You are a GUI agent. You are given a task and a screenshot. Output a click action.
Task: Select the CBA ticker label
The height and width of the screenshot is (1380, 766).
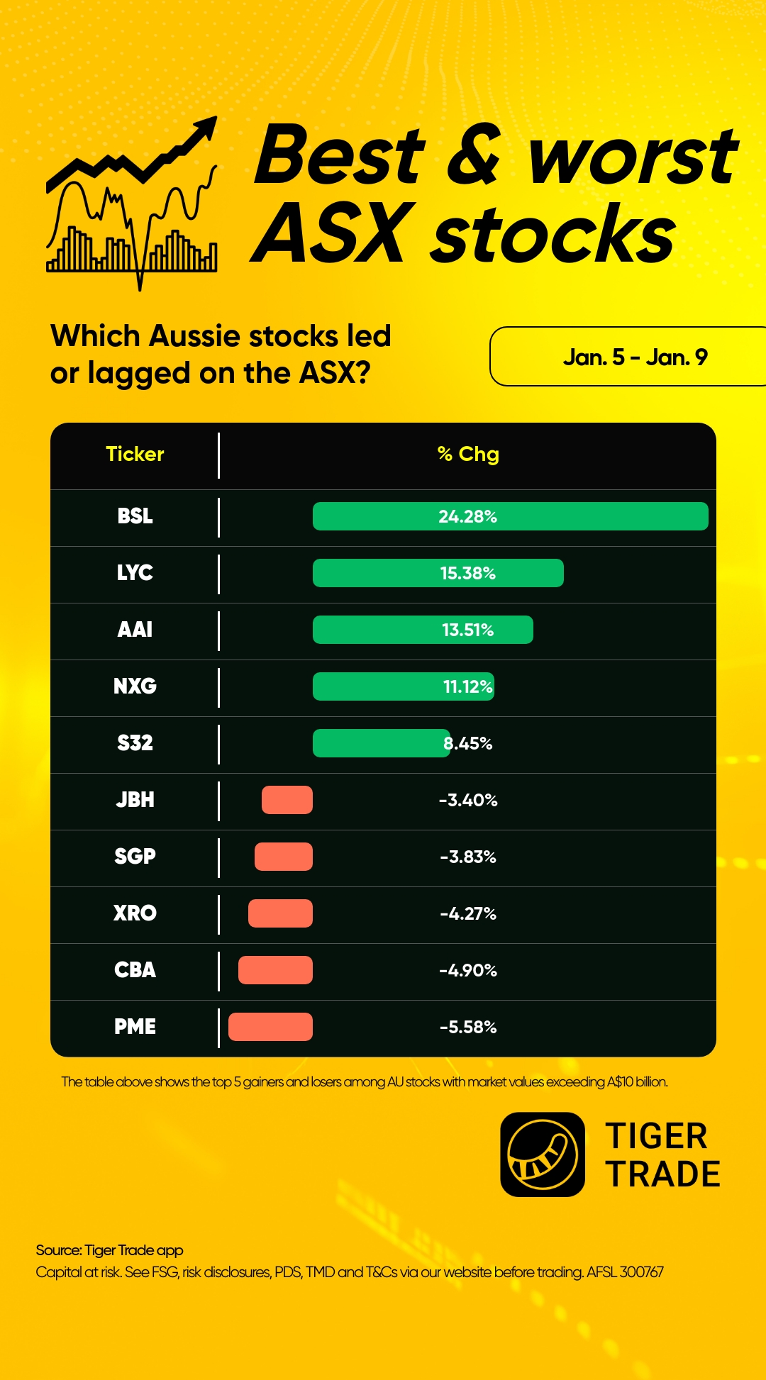[x=135, y=970]
